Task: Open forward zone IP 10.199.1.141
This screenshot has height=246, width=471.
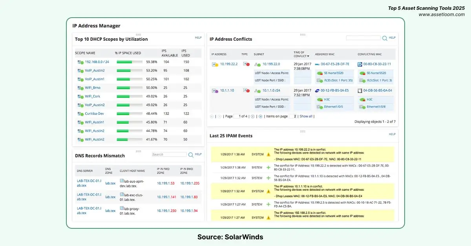Action: click(167, 197)
